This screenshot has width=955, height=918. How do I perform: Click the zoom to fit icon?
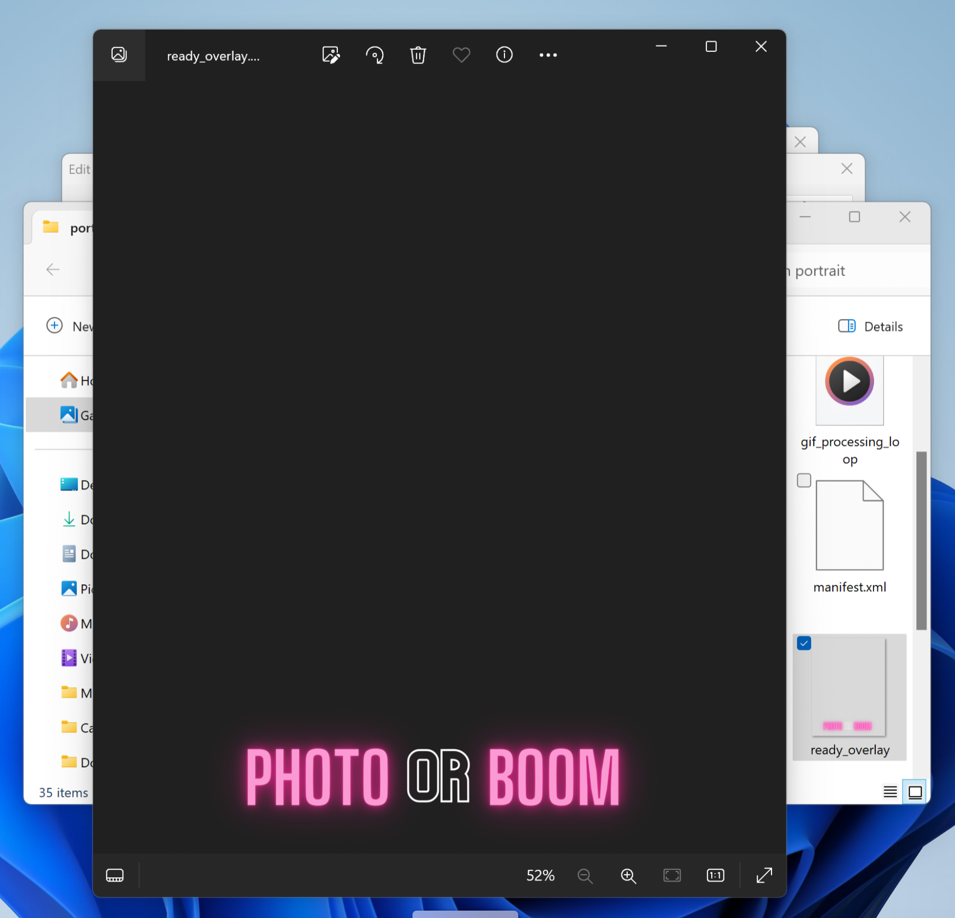tap(672, 876)
